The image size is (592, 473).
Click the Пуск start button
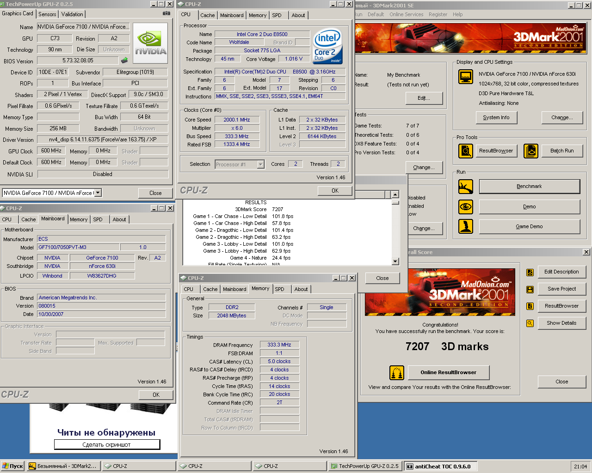click(13, 466)
